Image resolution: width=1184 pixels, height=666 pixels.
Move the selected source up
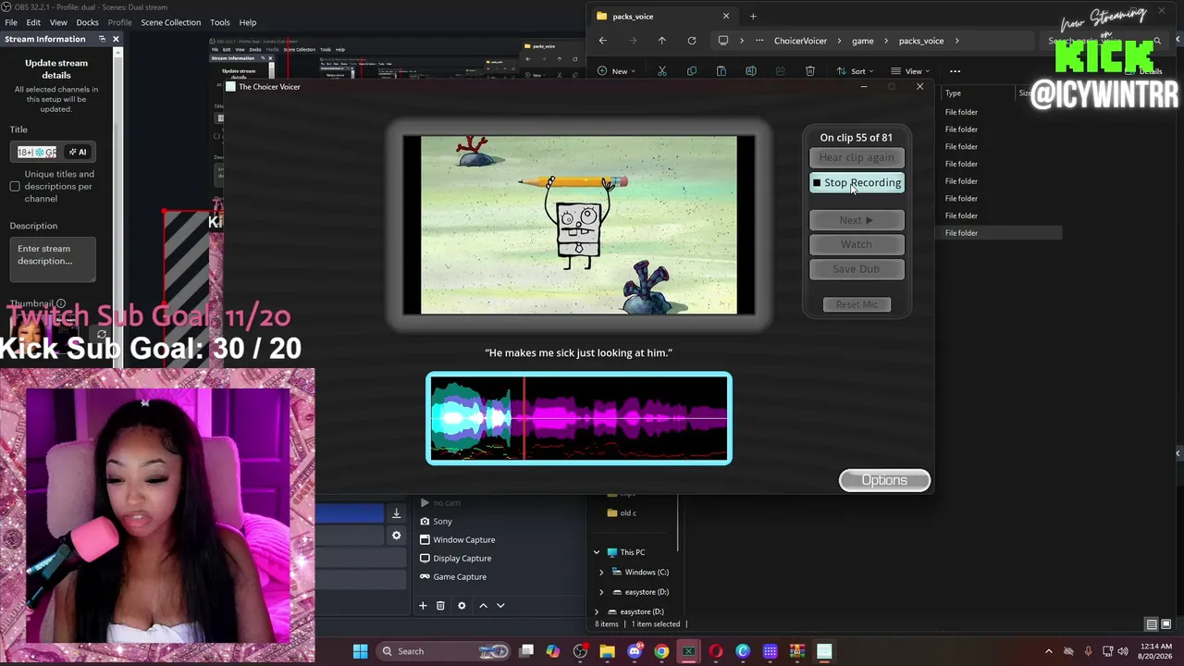(483, 605)
